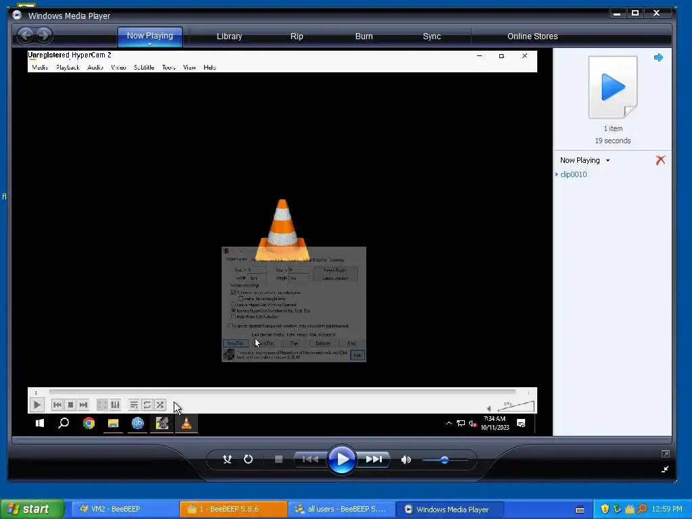Image resolution: width=692 pixels, height=519 pixels.
Task: Minimize the Windows Media Player window
Action: 617,14
